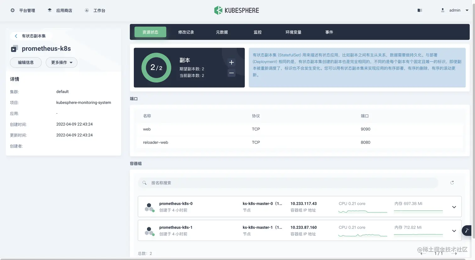Open the 环境变量 tab
Screen dimensions: 475x260
point(293,32)
